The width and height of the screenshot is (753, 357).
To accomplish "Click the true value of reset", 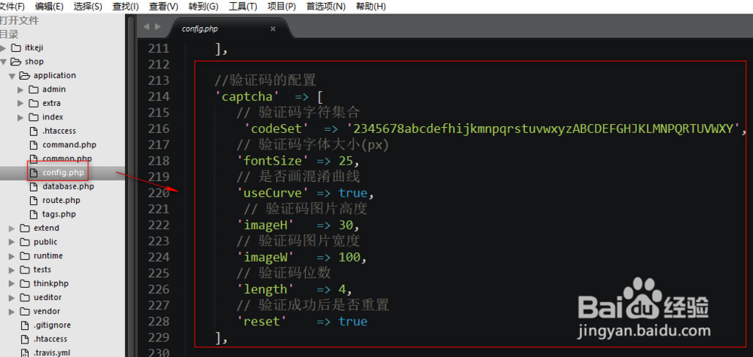I will 353,321.
